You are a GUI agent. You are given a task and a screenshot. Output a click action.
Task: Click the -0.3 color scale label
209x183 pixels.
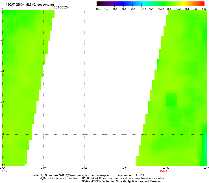(x=168, y=9)
